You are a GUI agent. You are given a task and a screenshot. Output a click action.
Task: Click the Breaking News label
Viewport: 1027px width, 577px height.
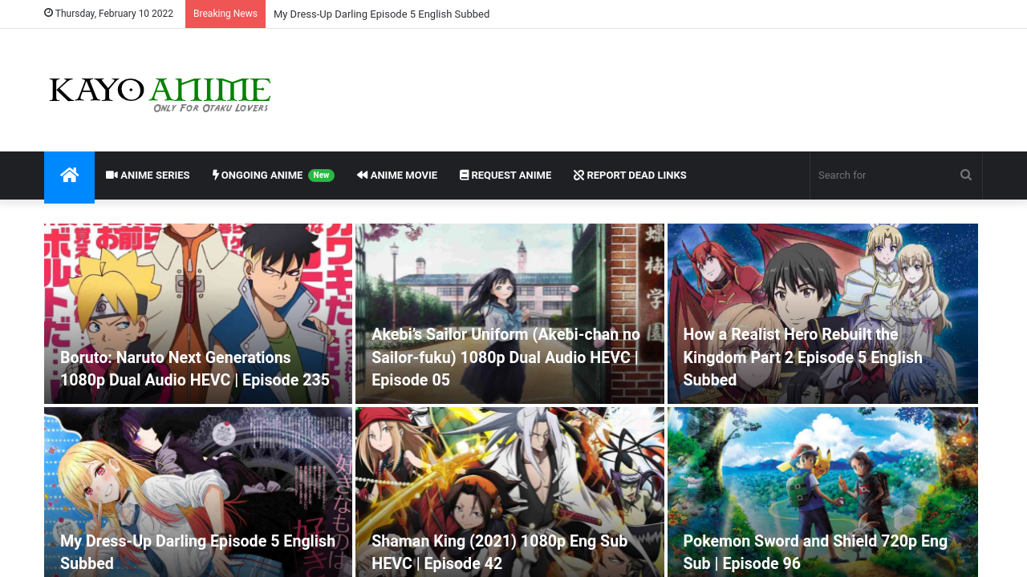[x=225, y=14]
